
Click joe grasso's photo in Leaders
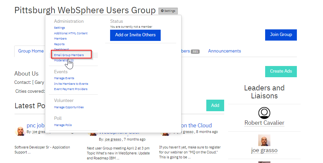pos(264,140)
